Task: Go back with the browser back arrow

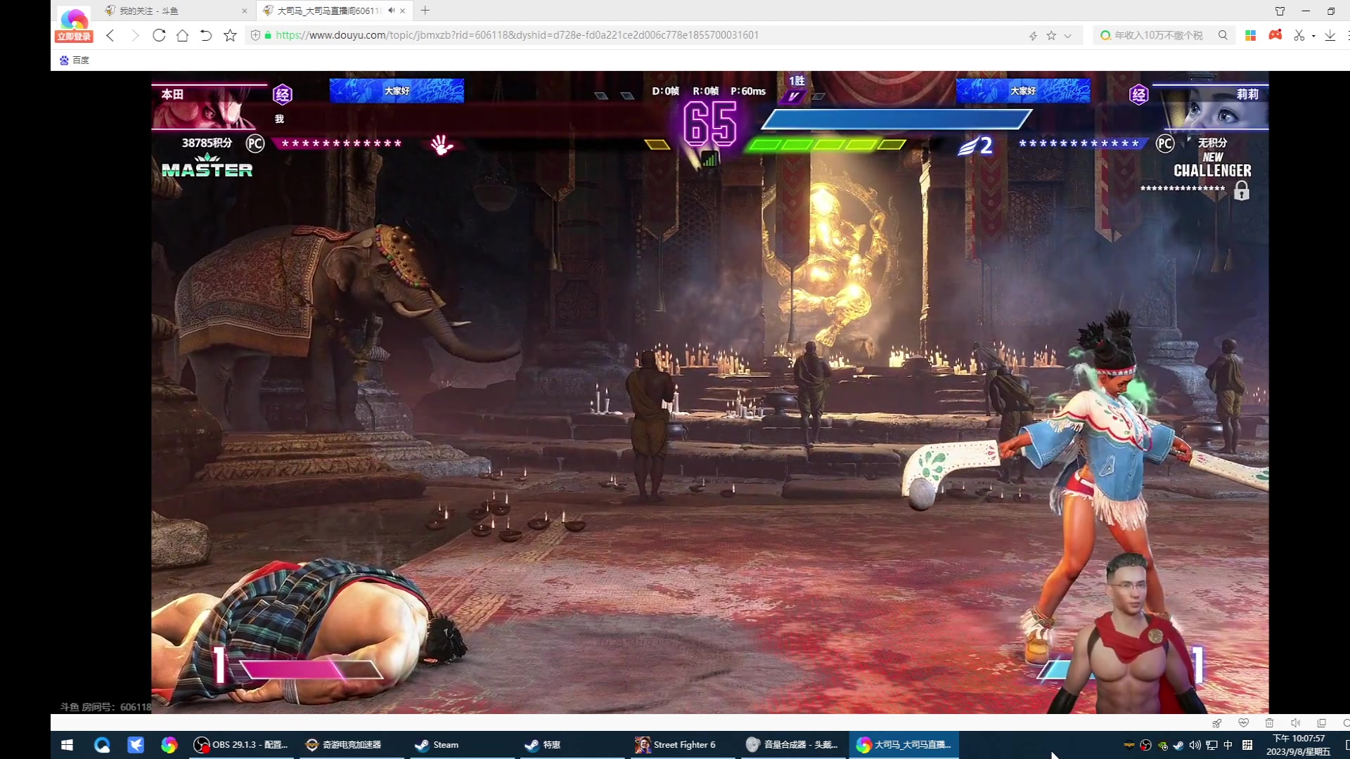Action: [110, 35]
